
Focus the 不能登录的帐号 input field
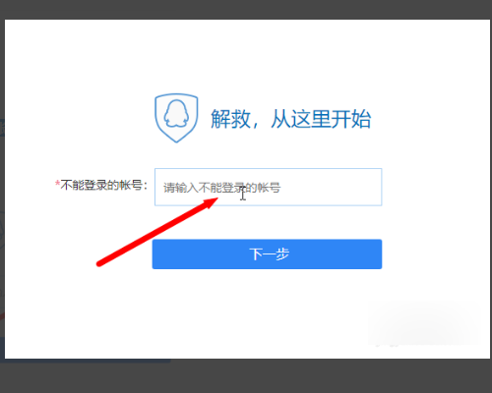268,187
